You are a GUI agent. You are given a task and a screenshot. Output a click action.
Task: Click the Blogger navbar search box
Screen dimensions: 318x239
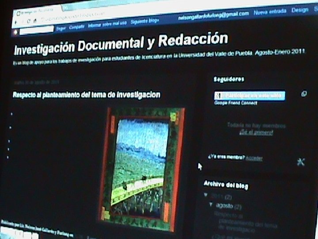click(37, 30)
